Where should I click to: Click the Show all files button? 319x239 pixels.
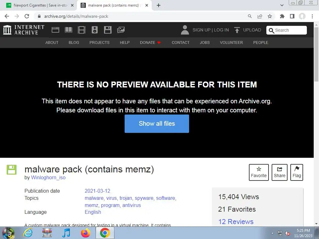pos(157,124)
